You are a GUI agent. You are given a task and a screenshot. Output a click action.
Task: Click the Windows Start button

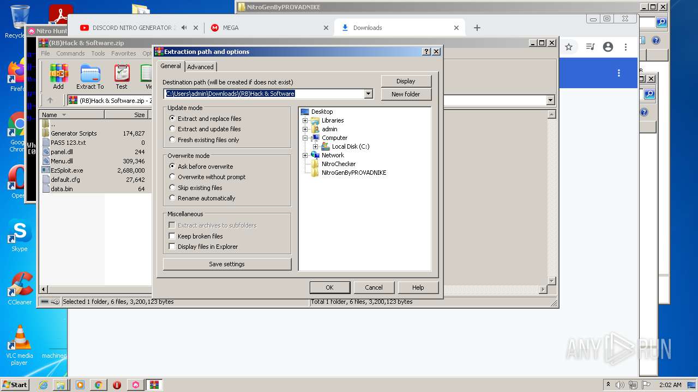pos(15,384)
